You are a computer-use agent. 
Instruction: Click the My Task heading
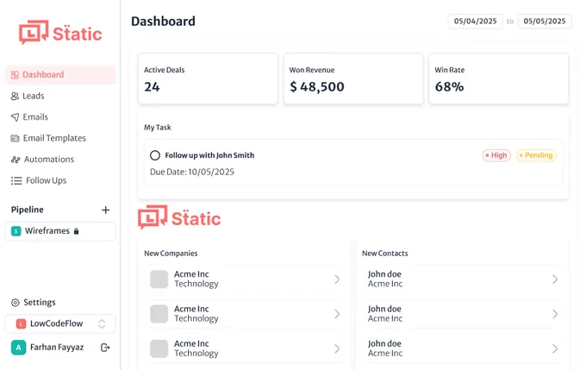[158, 128]
